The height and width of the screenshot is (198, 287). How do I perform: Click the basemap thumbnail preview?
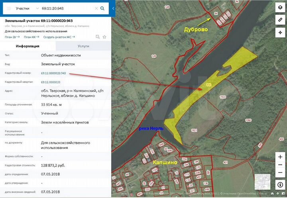(x=262, y=182)
